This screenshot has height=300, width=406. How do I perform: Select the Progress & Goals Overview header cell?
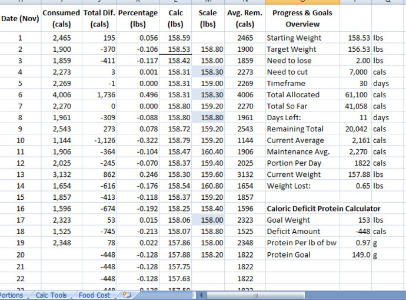tap(302, 18)
